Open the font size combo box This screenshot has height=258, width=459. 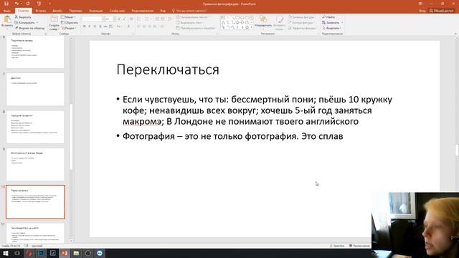point(109,19)
